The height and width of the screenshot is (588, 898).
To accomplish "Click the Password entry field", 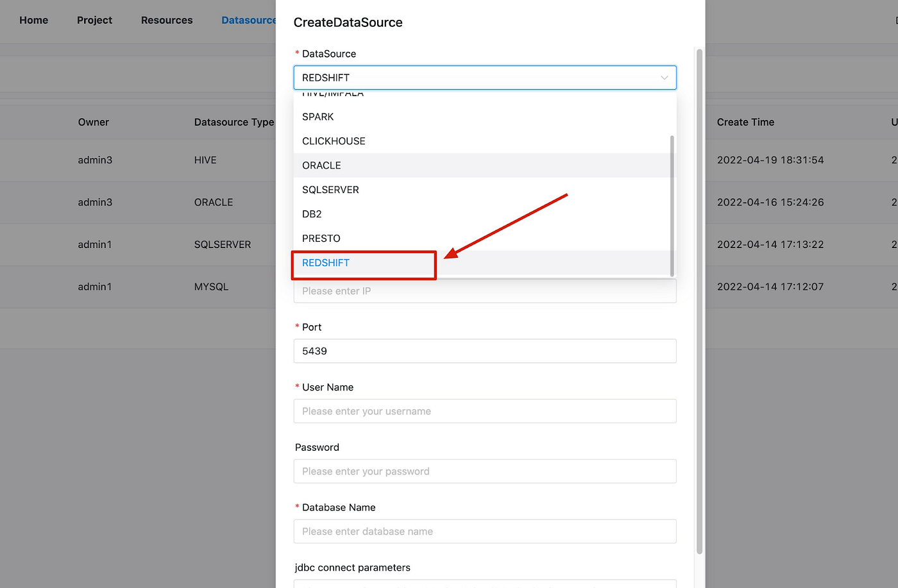I will [485, 471].
